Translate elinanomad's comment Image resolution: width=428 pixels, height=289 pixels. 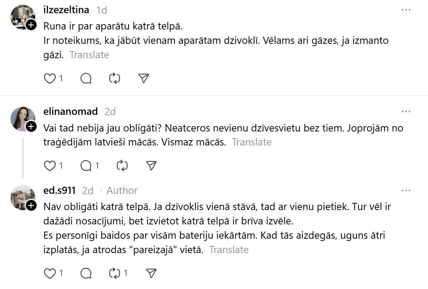(251, 142)
